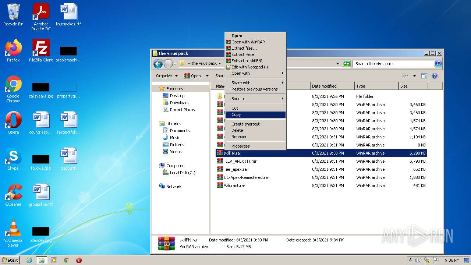This screenshot has height=265, width=471.
Task: Launch Skype desktop shortcut
Action: pos(13,159)
